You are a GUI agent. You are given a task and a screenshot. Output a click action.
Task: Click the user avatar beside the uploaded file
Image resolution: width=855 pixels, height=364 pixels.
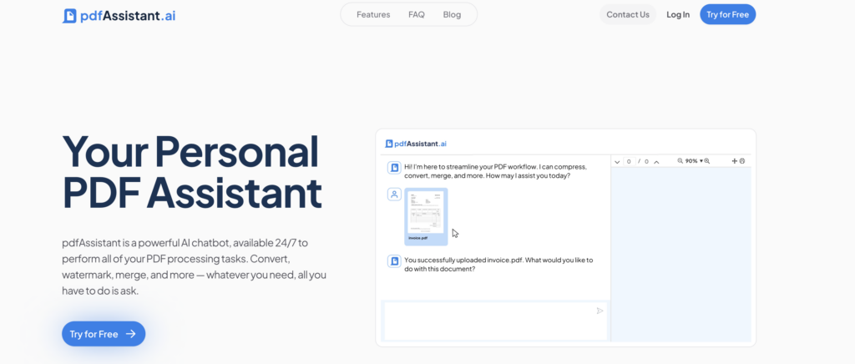394,195
